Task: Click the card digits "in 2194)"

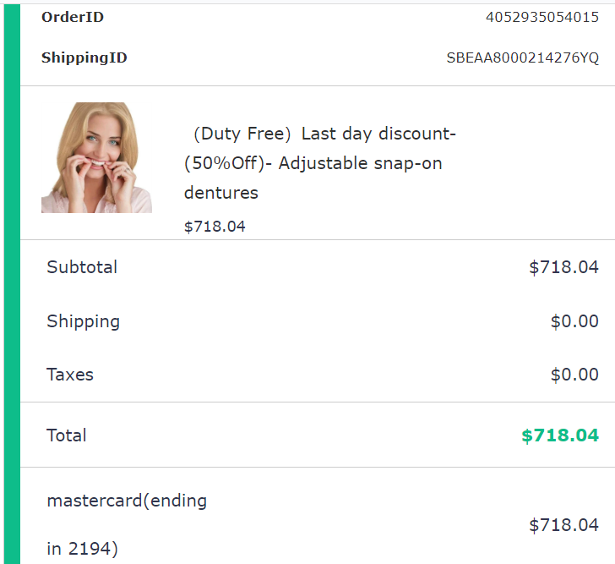Action: (82, 549)
